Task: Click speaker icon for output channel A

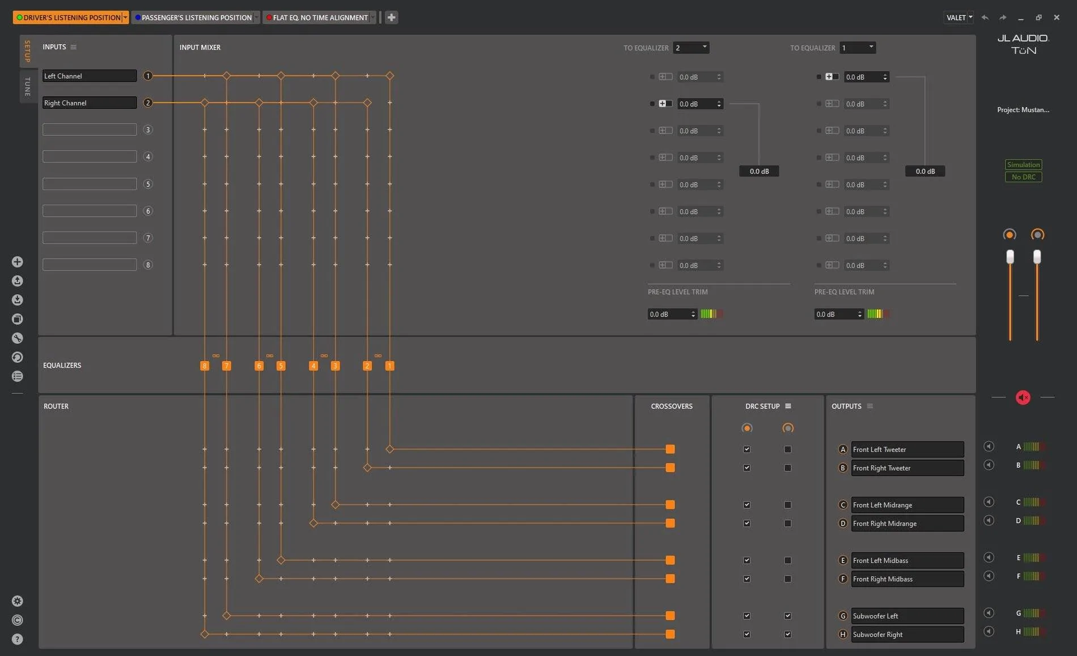Action: tap(989, 446)
